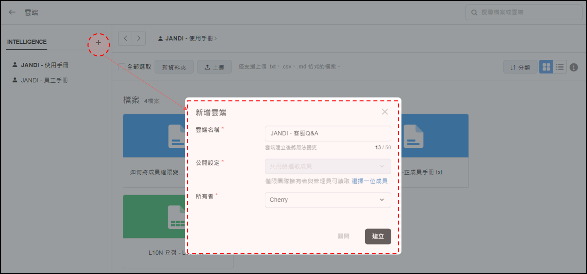The height and width of the screenshot is (274, 587).
Task: Click the 雲端建立後將無法變更 hint text
Action: pyautogui.click(x=291, y=148)
